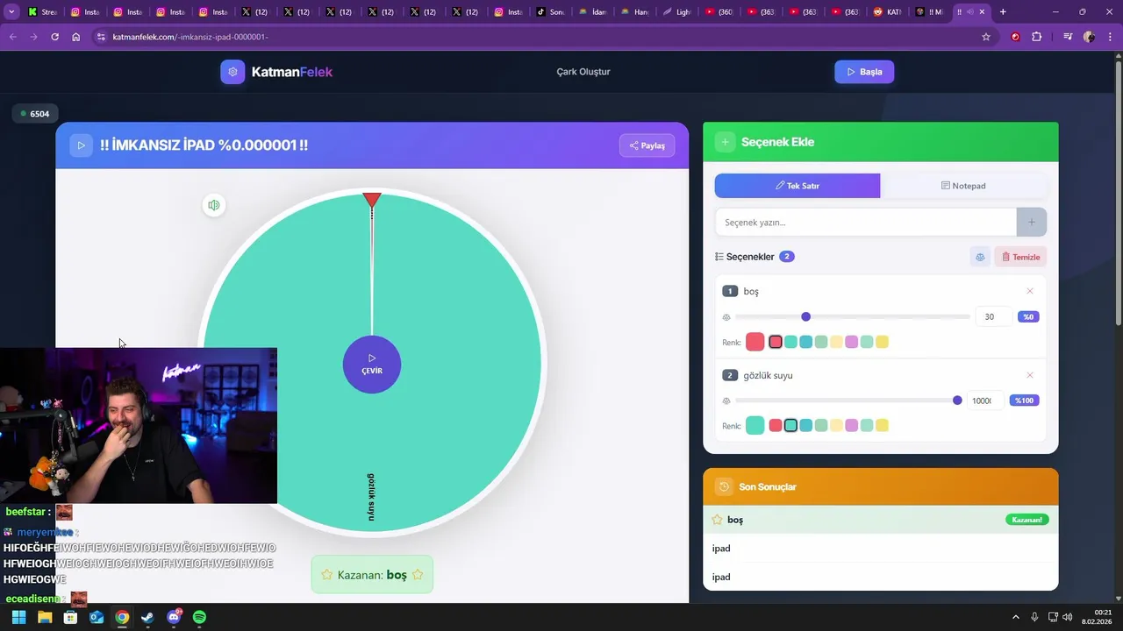This screenshot has width=1123, height=631.
Task: Pick the red swatch in gözlük suyu row
Action: [x=776, y=425]
